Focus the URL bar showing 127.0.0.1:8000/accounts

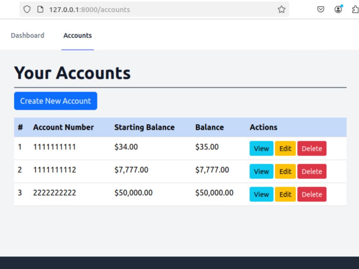tap(154, 9)
